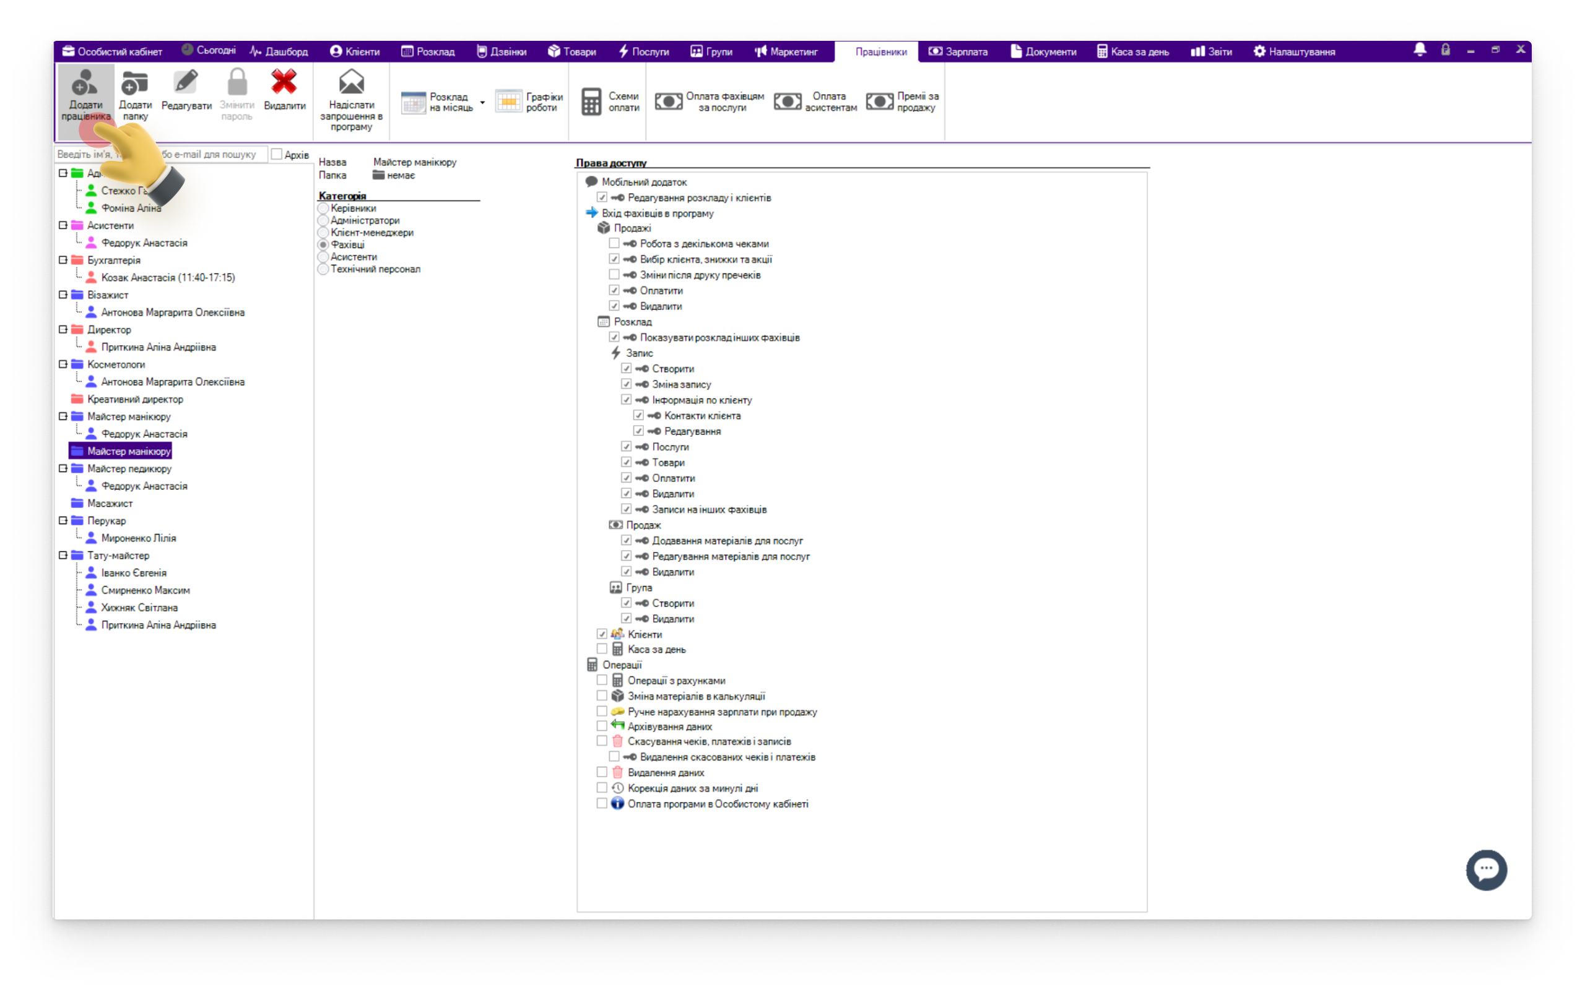Open the Сьогодні tab
The width and height of the screenshot is (1585, 990).
[208, 50]
